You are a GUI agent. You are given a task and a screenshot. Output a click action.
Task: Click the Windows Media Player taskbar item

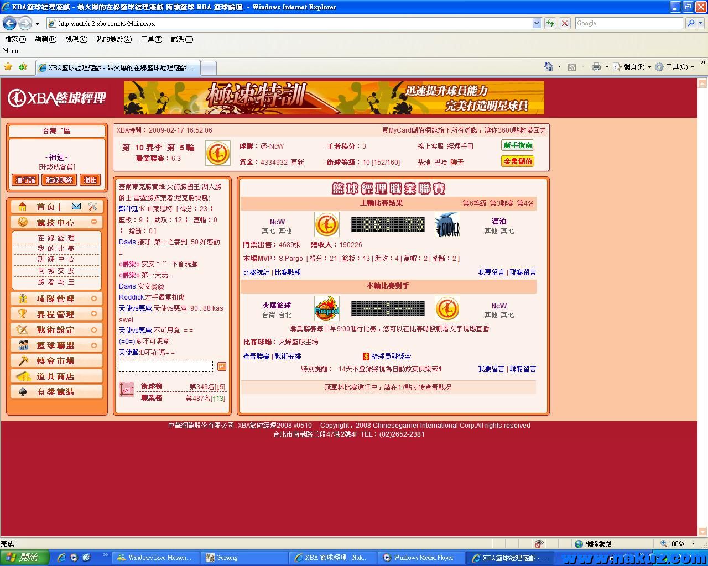pos(420,558)
